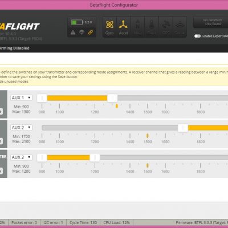Open AUX 2 dropdown with Max 1200
The height and width of the screenshot is (228, 228).
tap(21, 157)
